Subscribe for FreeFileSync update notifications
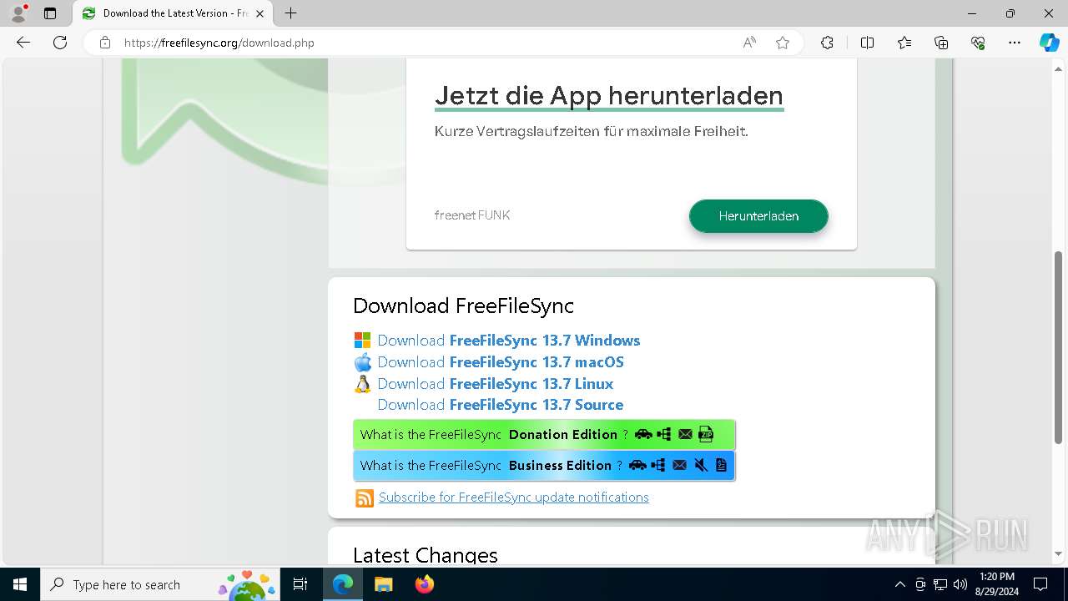Screen dimensions: 1068x601 pos(514,497)
